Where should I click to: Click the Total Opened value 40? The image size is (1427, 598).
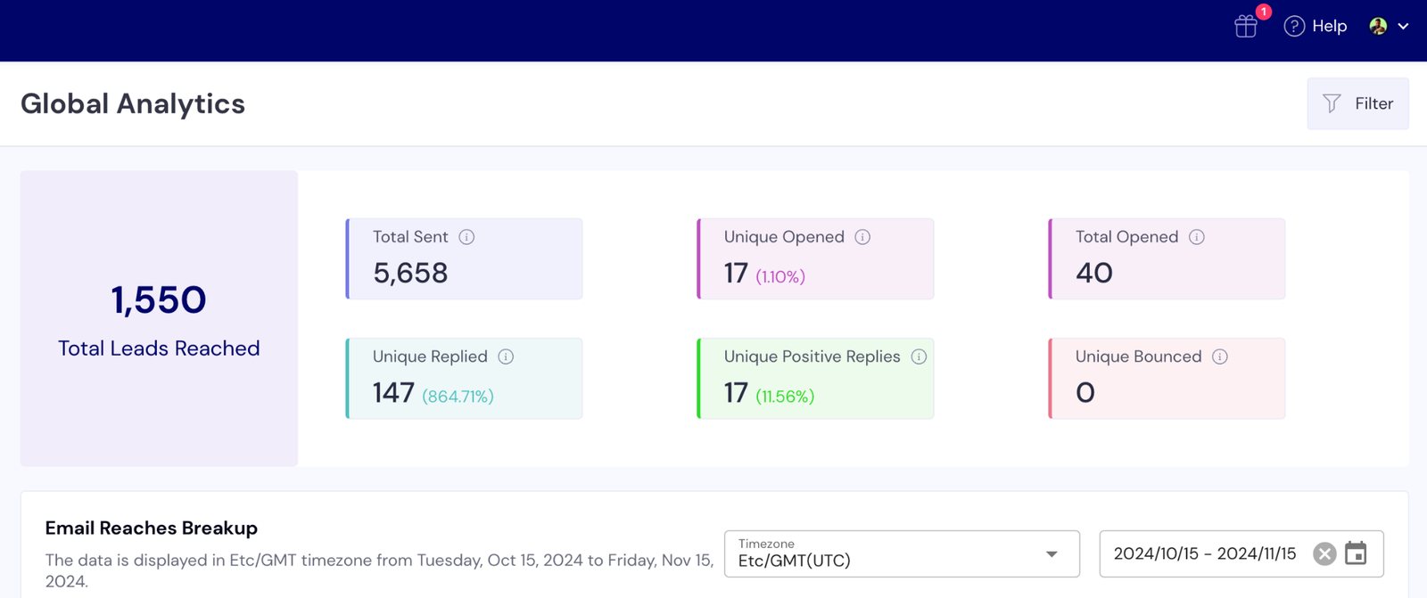1094,273
